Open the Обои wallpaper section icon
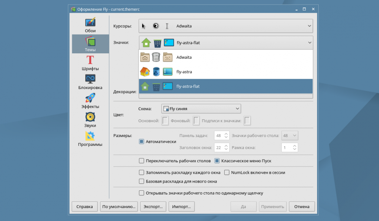Image resolution: width=379 pixels, height=221 pixels. 90,22
